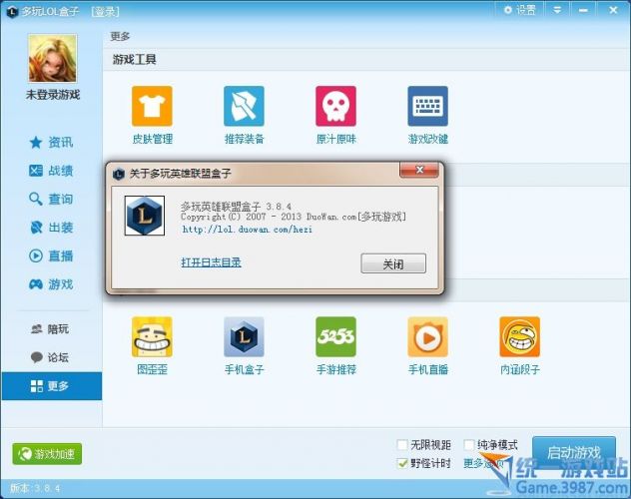Click the 推荐装备 recommended gear icon
Screen dimensions: 631x499
pos(244,106)
